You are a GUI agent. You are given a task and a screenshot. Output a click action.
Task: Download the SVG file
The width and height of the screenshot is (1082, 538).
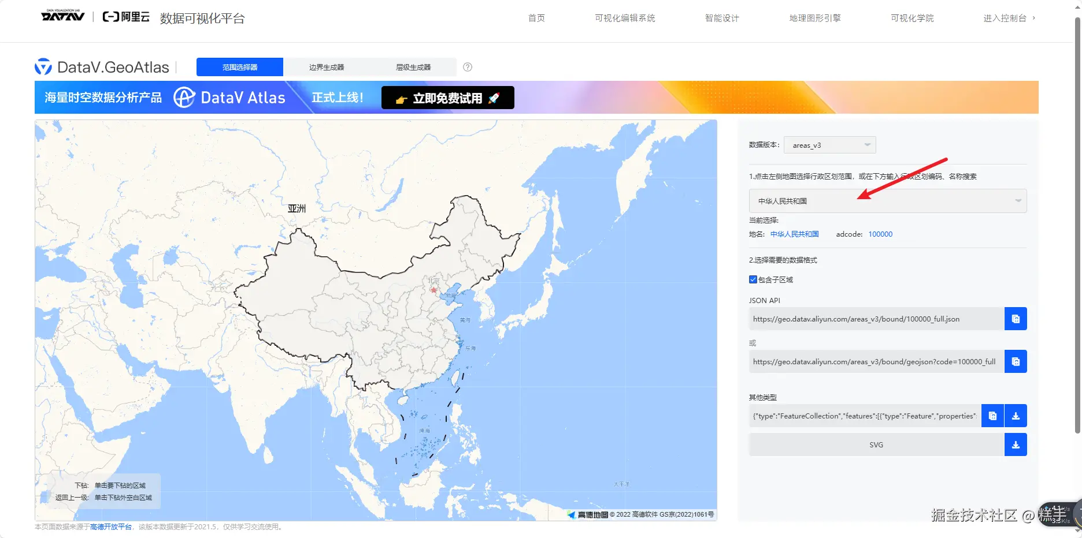coord(1016,444)
